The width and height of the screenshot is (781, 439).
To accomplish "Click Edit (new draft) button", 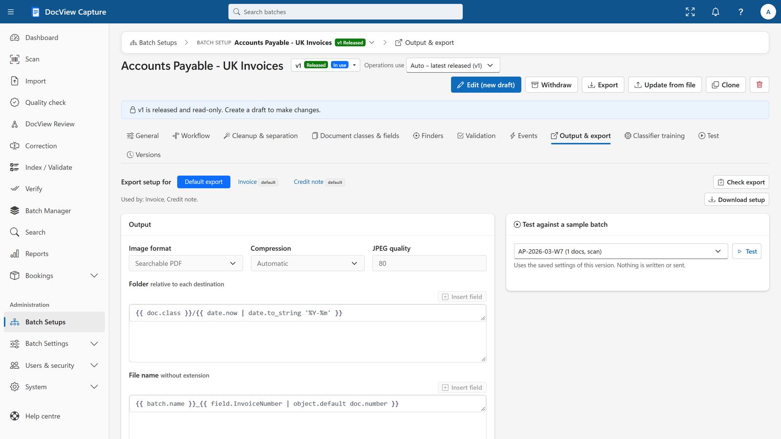I will (x=486, y=85).
